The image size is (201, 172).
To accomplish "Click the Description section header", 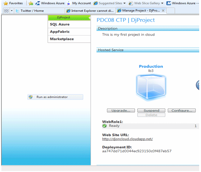I will pyautogui.click(x=148, y=28).
